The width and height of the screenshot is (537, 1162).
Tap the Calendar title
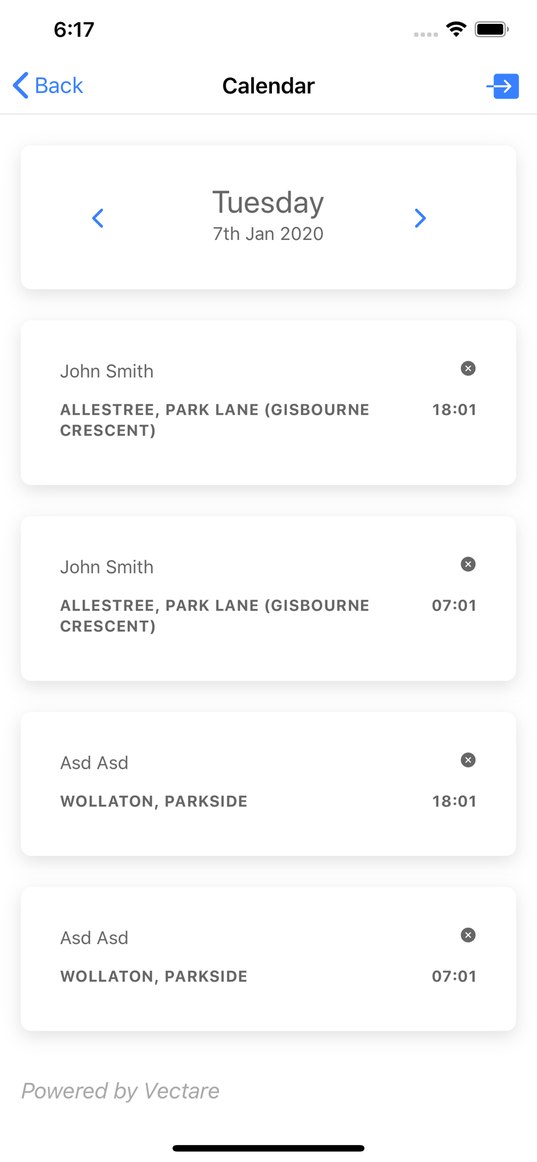268,86
